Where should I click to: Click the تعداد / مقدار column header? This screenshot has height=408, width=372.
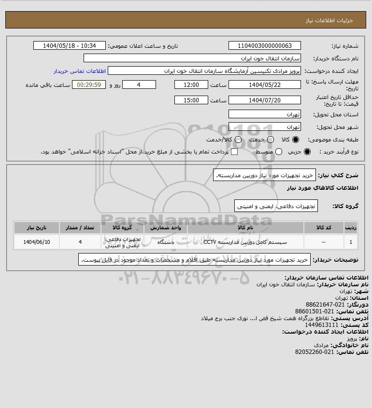pos(80,228)
